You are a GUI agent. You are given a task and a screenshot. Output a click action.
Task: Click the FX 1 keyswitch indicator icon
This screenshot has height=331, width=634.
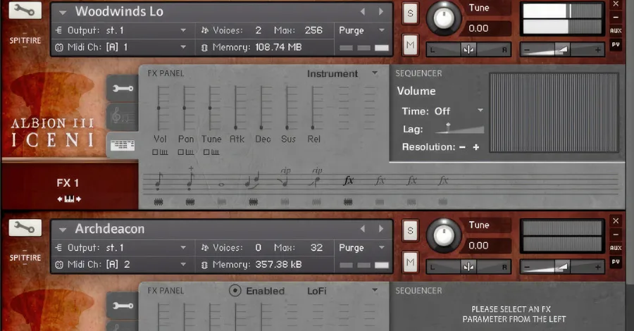69,199
